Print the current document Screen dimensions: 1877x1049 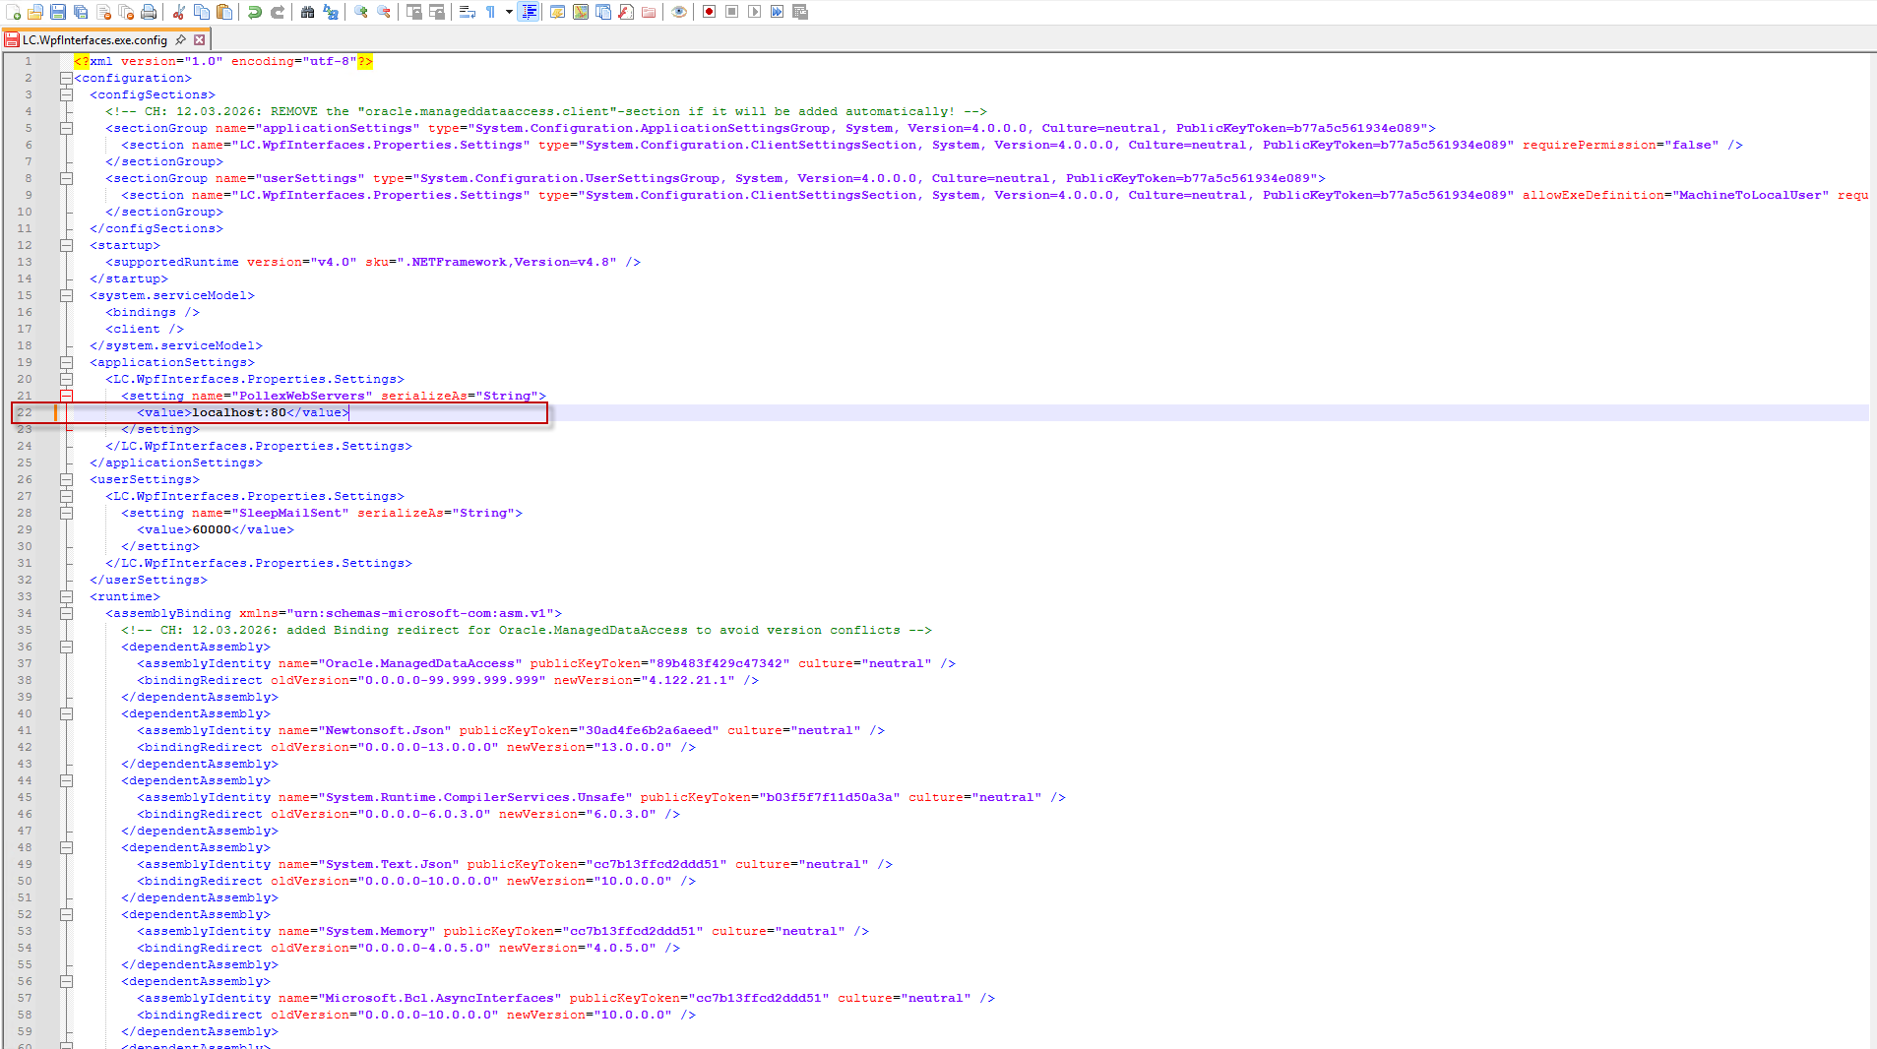pyautogui.click(x=149, y=12)
